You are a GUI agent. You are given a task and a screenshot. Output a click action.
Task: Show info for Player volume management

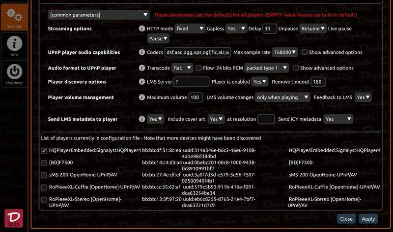[x=142, y=97]
